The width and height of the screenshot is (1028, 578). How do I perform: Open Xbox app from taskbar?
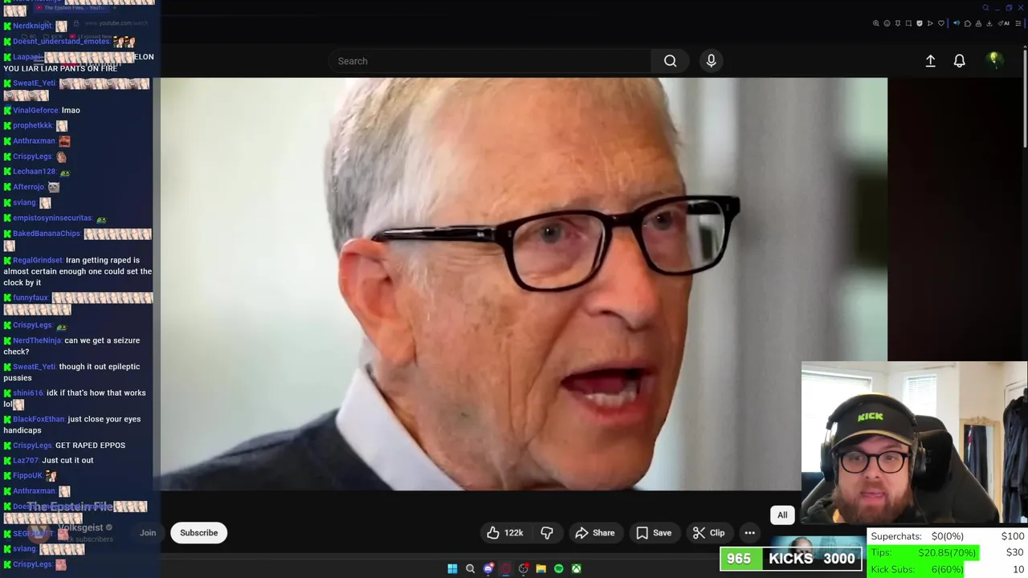[x=577, y=568]
